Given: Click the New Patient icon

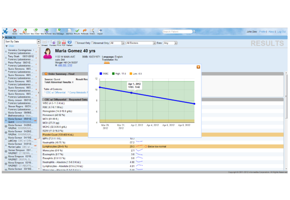Looking at the screenshot, I should point(25,31).
